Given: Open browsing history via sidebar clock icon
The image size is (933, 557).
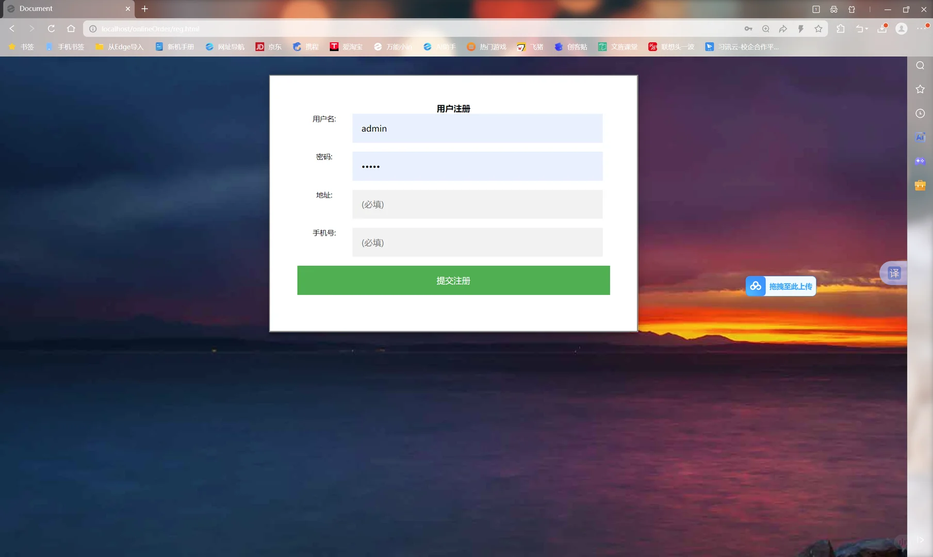Looking at the screenshot, I should tap(920, 113).
